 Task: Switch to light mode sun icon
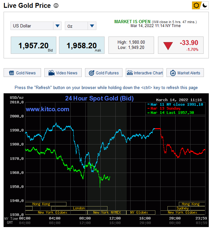coord(196,6)
